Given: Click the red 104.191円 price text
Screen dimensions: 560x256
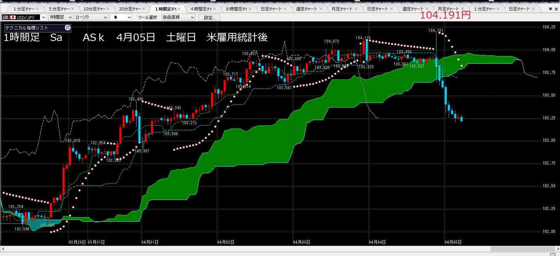Looking at the screenshot, I should pyautogui.click(x=445, y=15).
